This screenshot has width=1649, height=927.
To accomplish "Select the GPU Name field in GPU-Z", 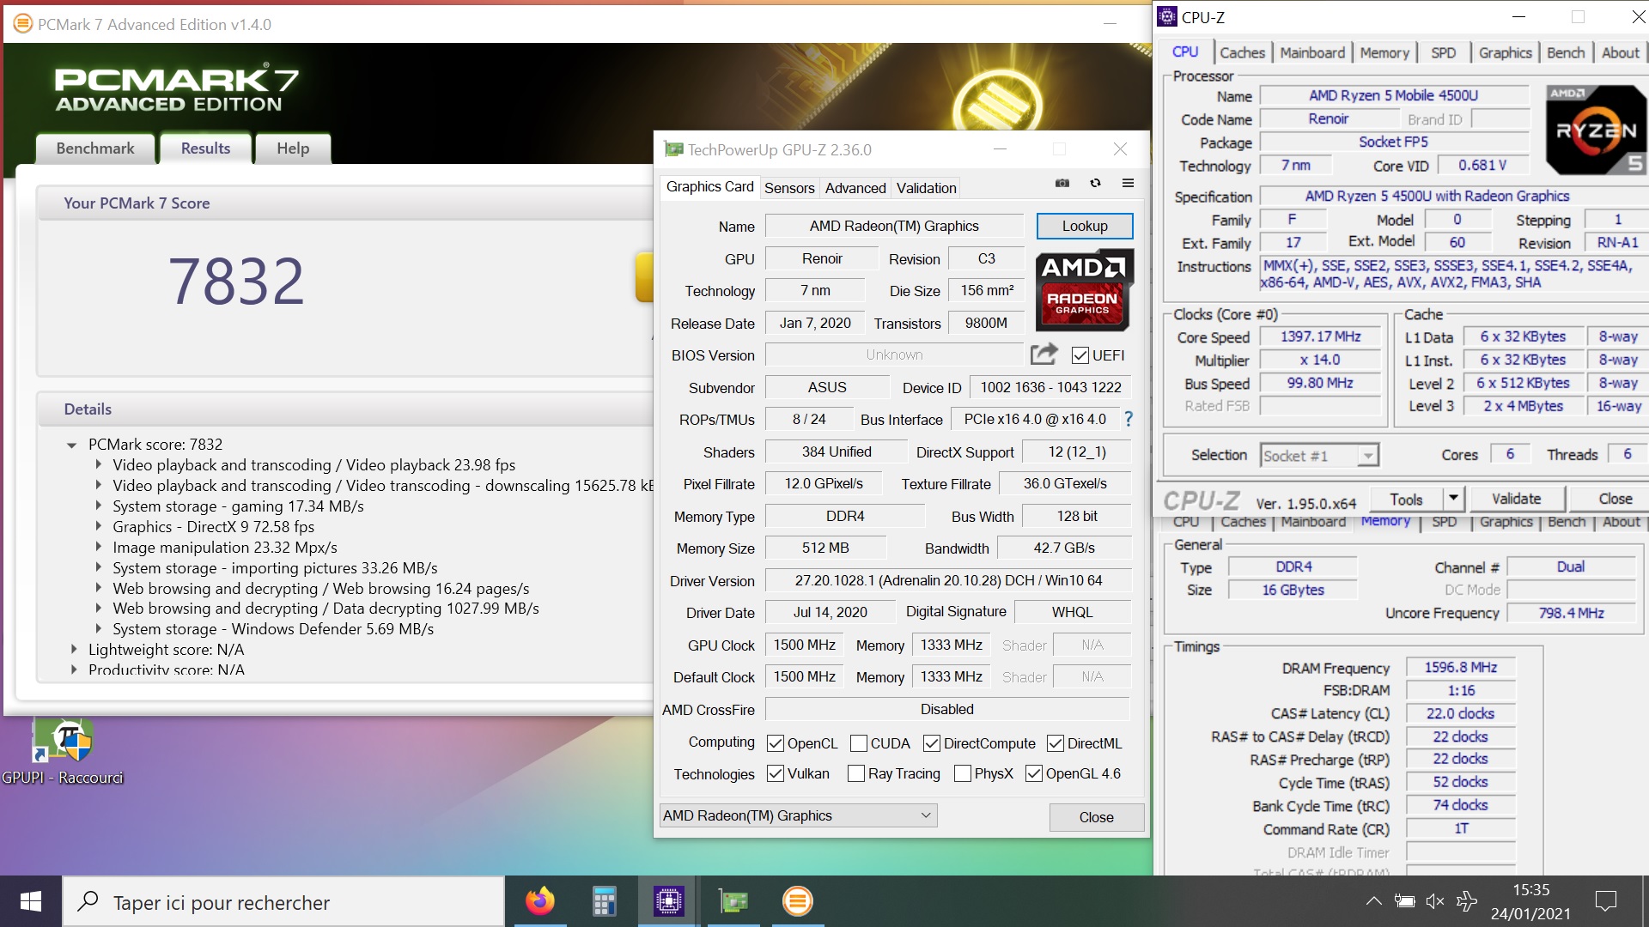I will point(894,226).
